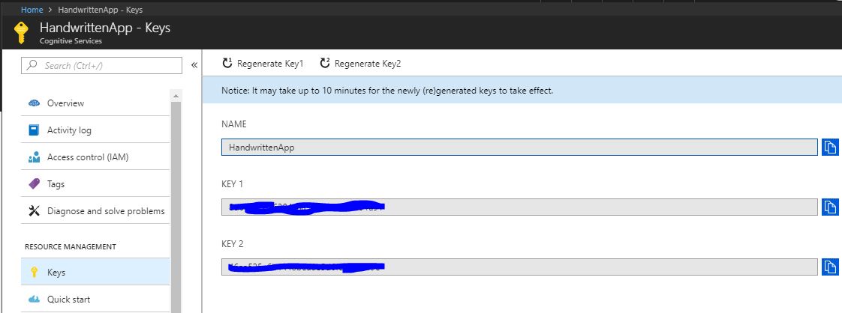
Task: Copy the KEY 1 value
Action: [830, 207]
